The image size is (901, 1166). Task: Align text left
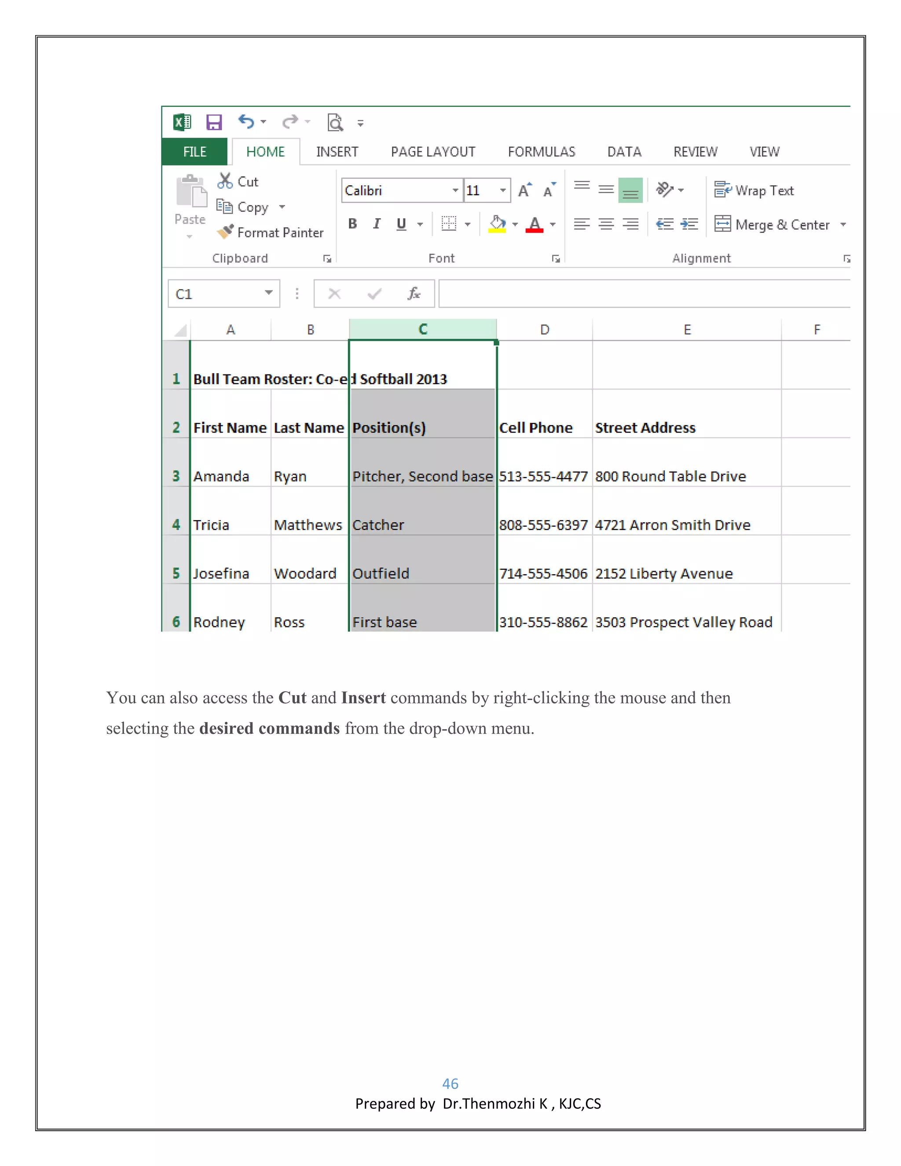coord(582,224)
